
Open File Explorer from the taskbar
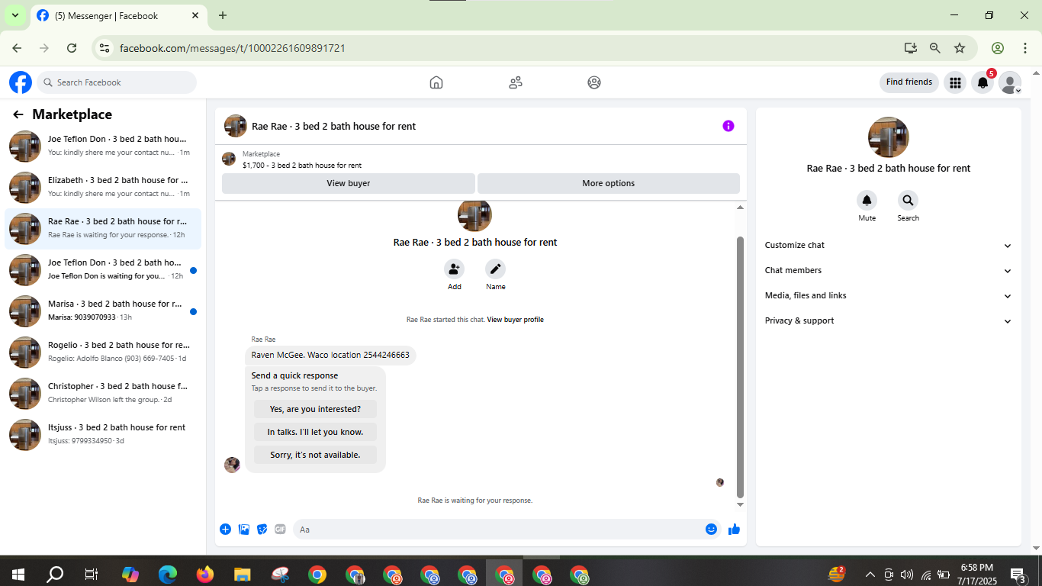[243, 575]
